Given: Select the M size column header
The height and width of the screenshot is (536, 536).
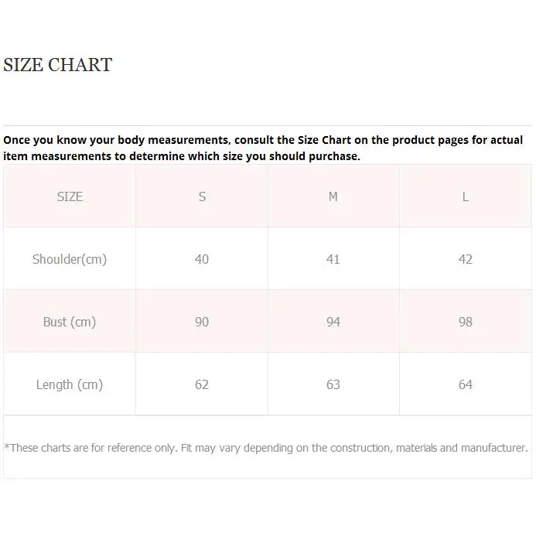Looking at the screenshot, I should point(333,196).
